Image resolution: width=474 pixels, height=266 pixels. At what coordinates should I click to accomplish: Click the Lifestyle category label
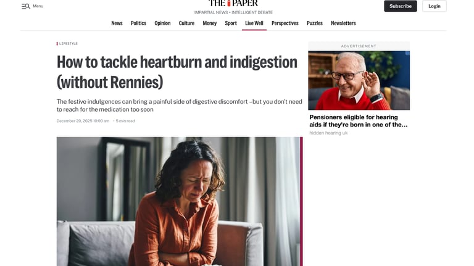coord(69,44)
